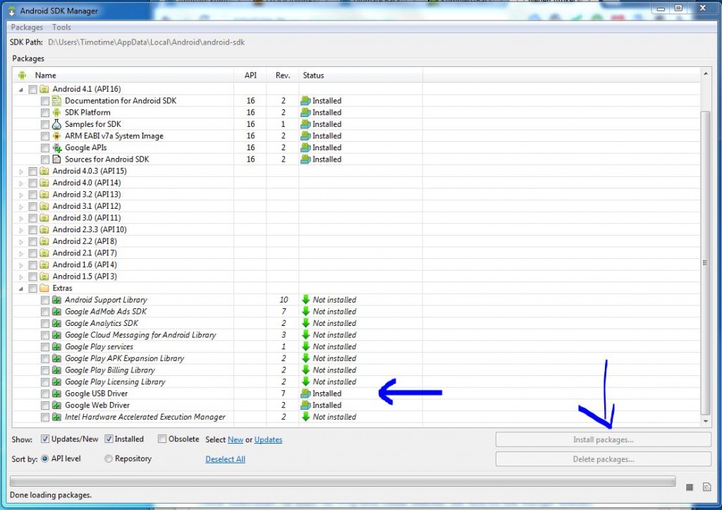722x510 pixels.
Task: Click the Google USB Driver package icon
Action: 56,394
